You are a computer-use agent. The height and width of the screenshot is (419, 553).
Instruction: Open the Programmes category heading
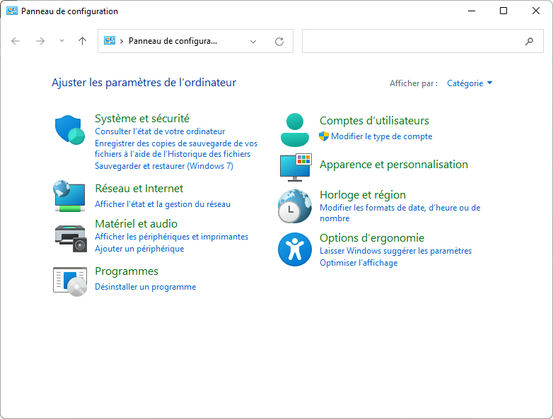click(127, 271)
